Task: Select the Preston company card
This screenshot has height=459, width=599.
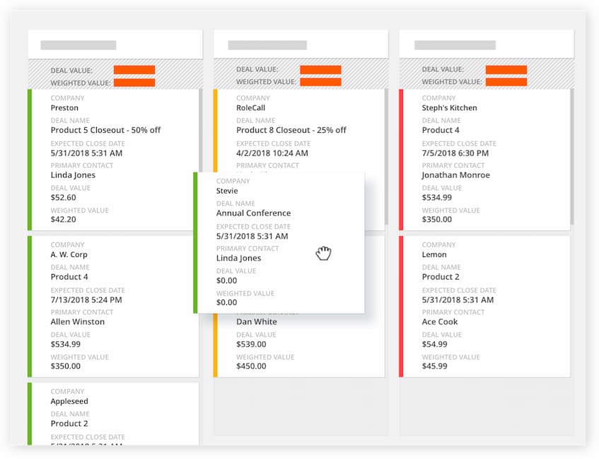Action: click(x=64, y=107)
